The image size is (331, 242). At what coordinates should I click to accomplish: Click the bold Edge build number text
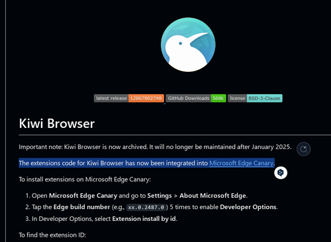point(81,207)
